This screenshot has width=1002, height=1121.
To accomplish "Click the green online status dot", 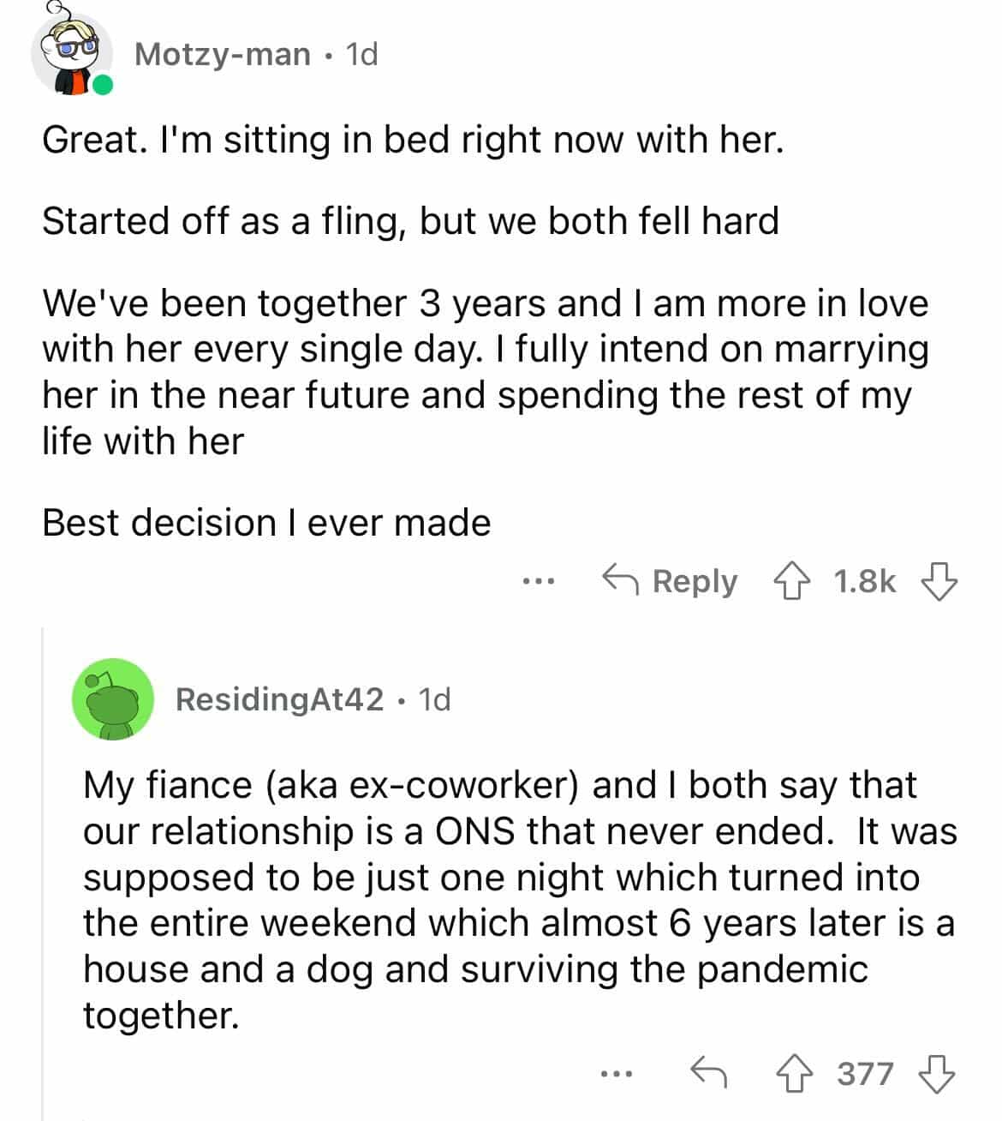I will pyautogui.click(x=103, y=84).
